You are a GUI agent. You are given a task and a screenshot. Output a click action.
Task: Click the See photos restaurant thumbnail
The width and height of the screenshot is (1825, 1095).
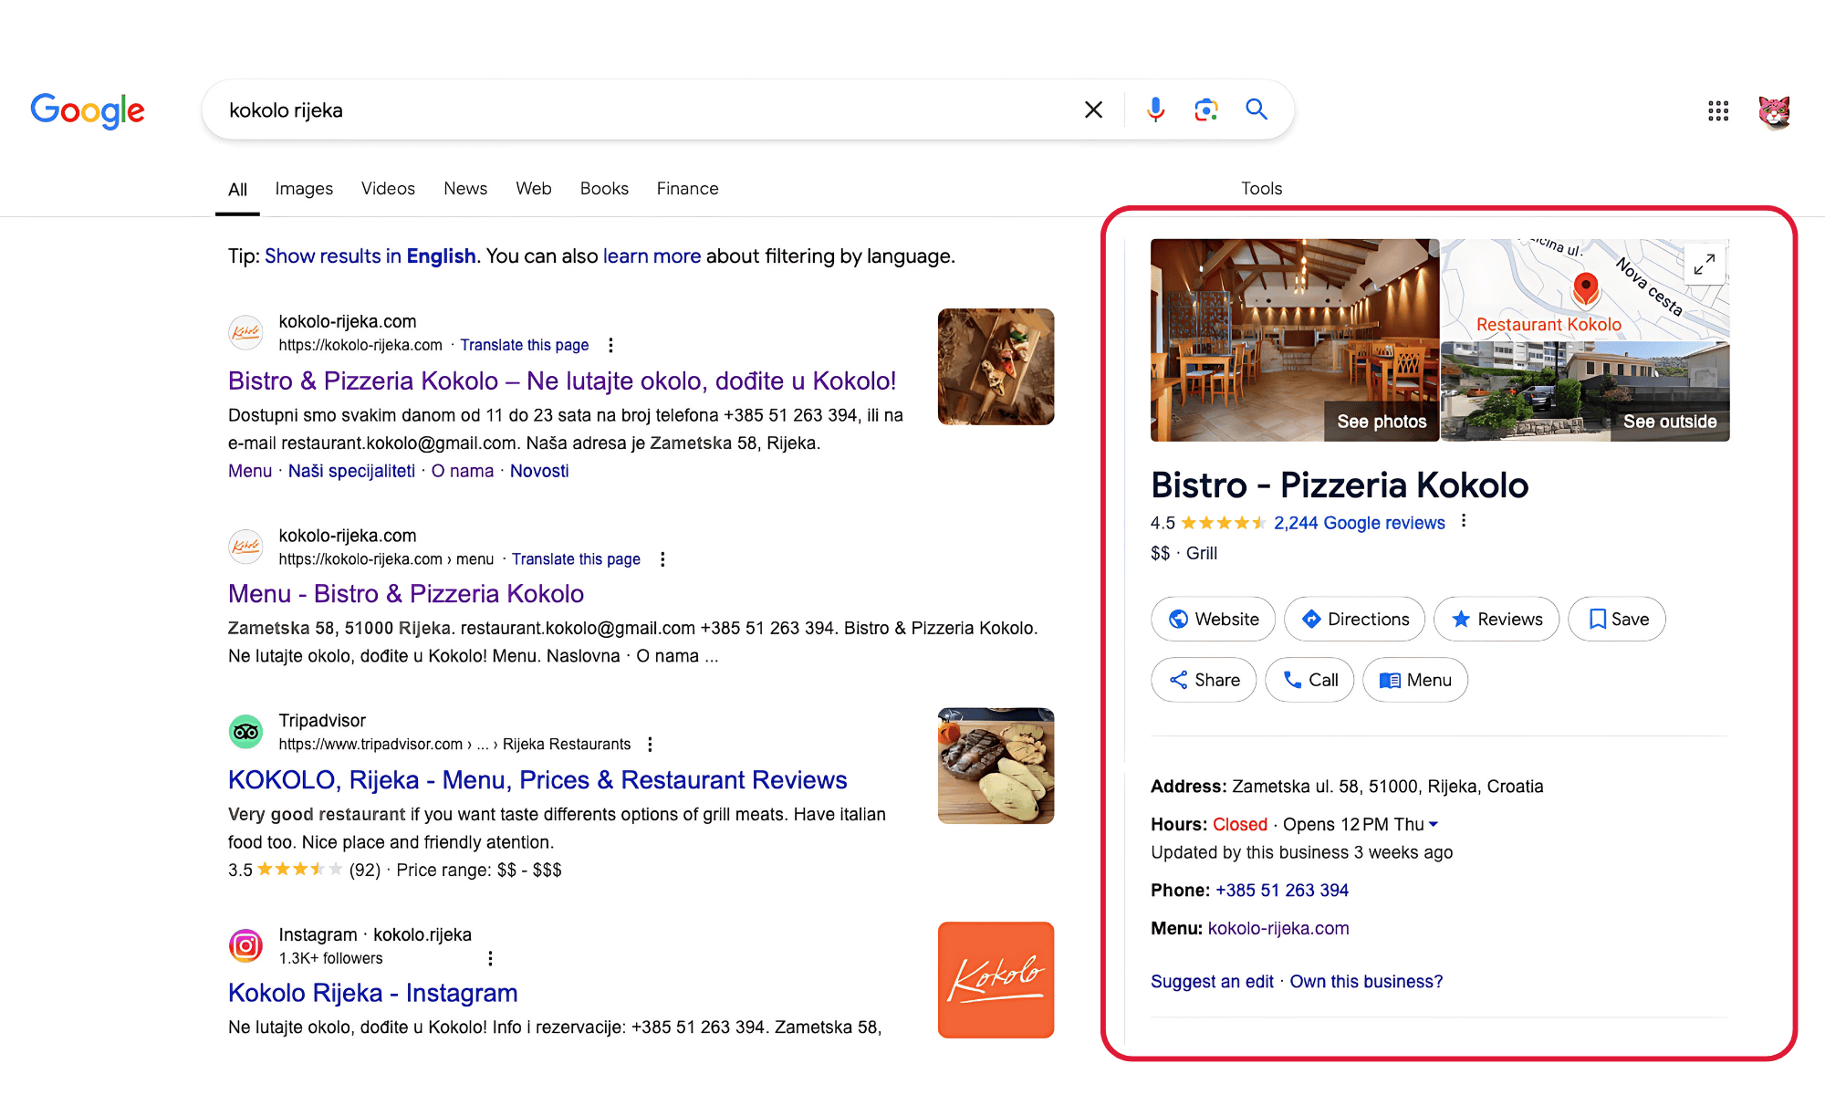coord(1294,340)
